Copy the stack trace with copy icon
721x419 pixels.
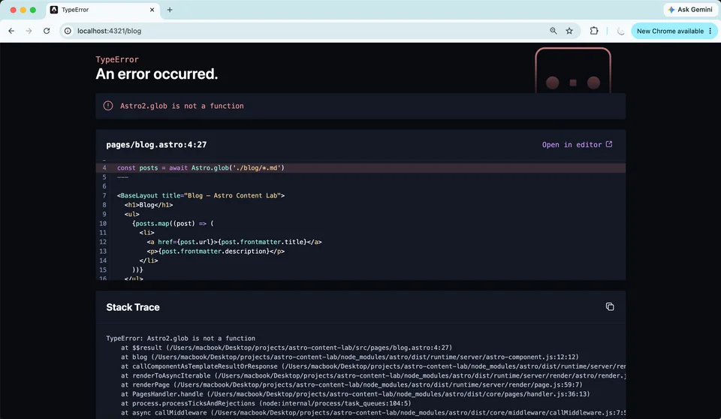[610, 307]
